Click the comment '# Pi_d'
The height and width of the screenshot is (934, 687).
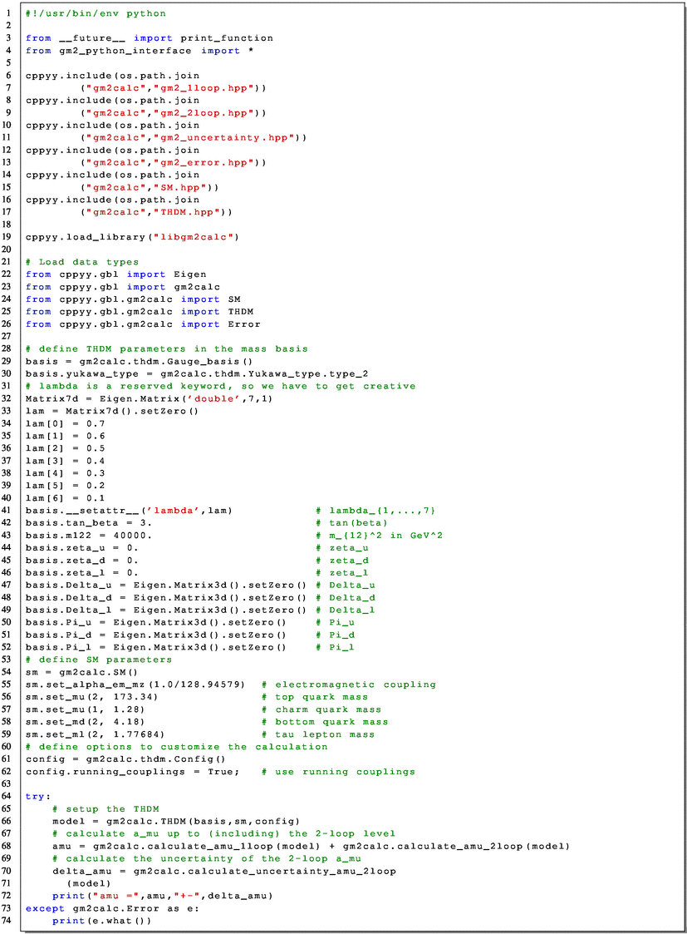pyautogui.click(x=336, y=635)
